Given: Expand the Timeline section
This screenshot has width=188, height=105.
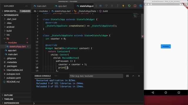Looking at the screenshot, I should [9, 99].
